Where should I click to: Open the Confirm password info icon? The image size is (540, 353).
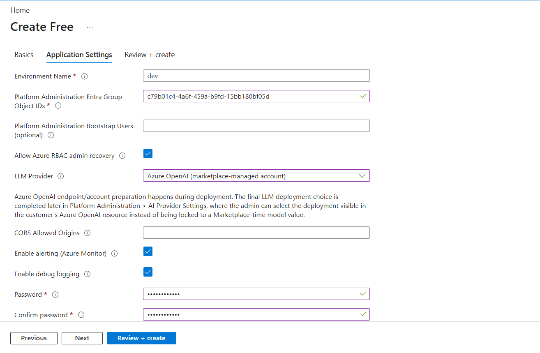(81, 315)
